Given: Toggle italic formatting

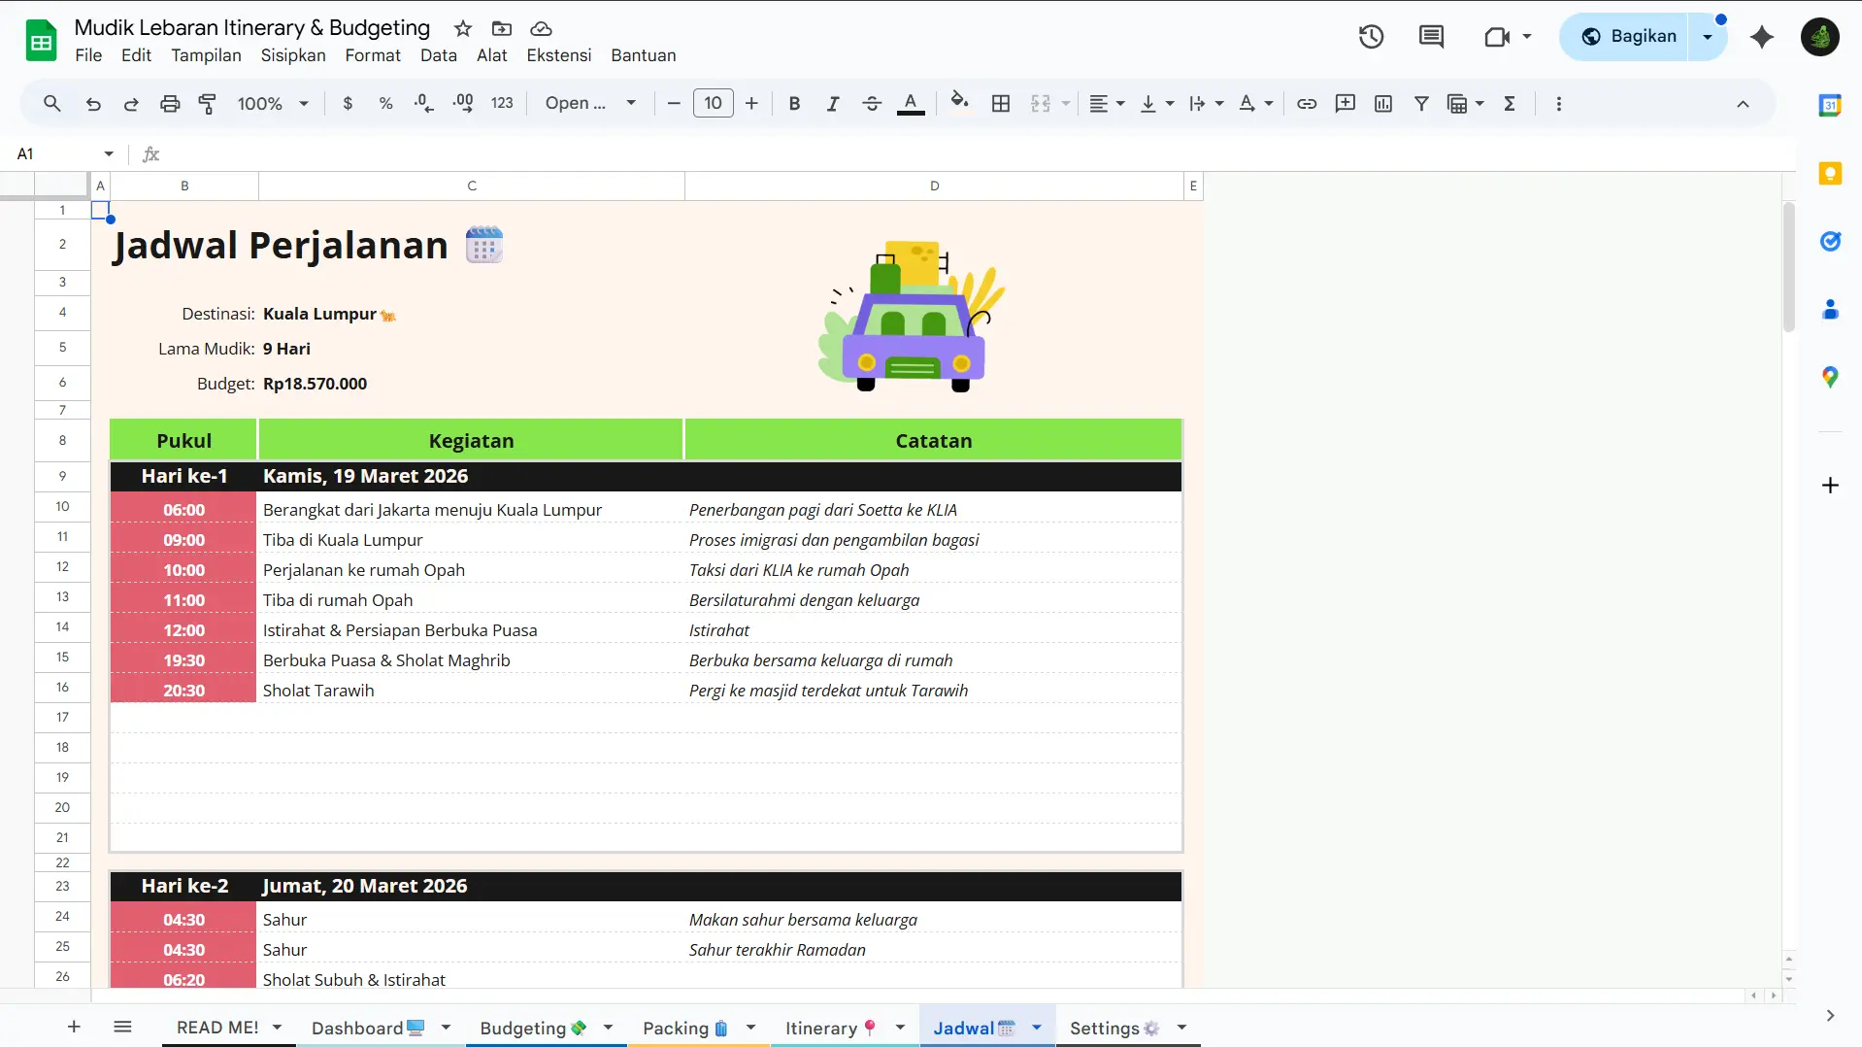Looking at the screenshot, I should (x=833, y=103).
